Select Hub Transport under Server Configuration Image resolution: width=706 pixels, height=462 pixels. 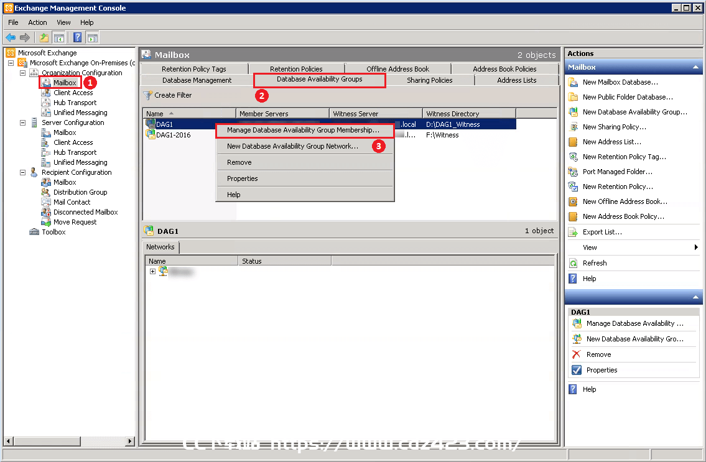(x=75, y=152)
